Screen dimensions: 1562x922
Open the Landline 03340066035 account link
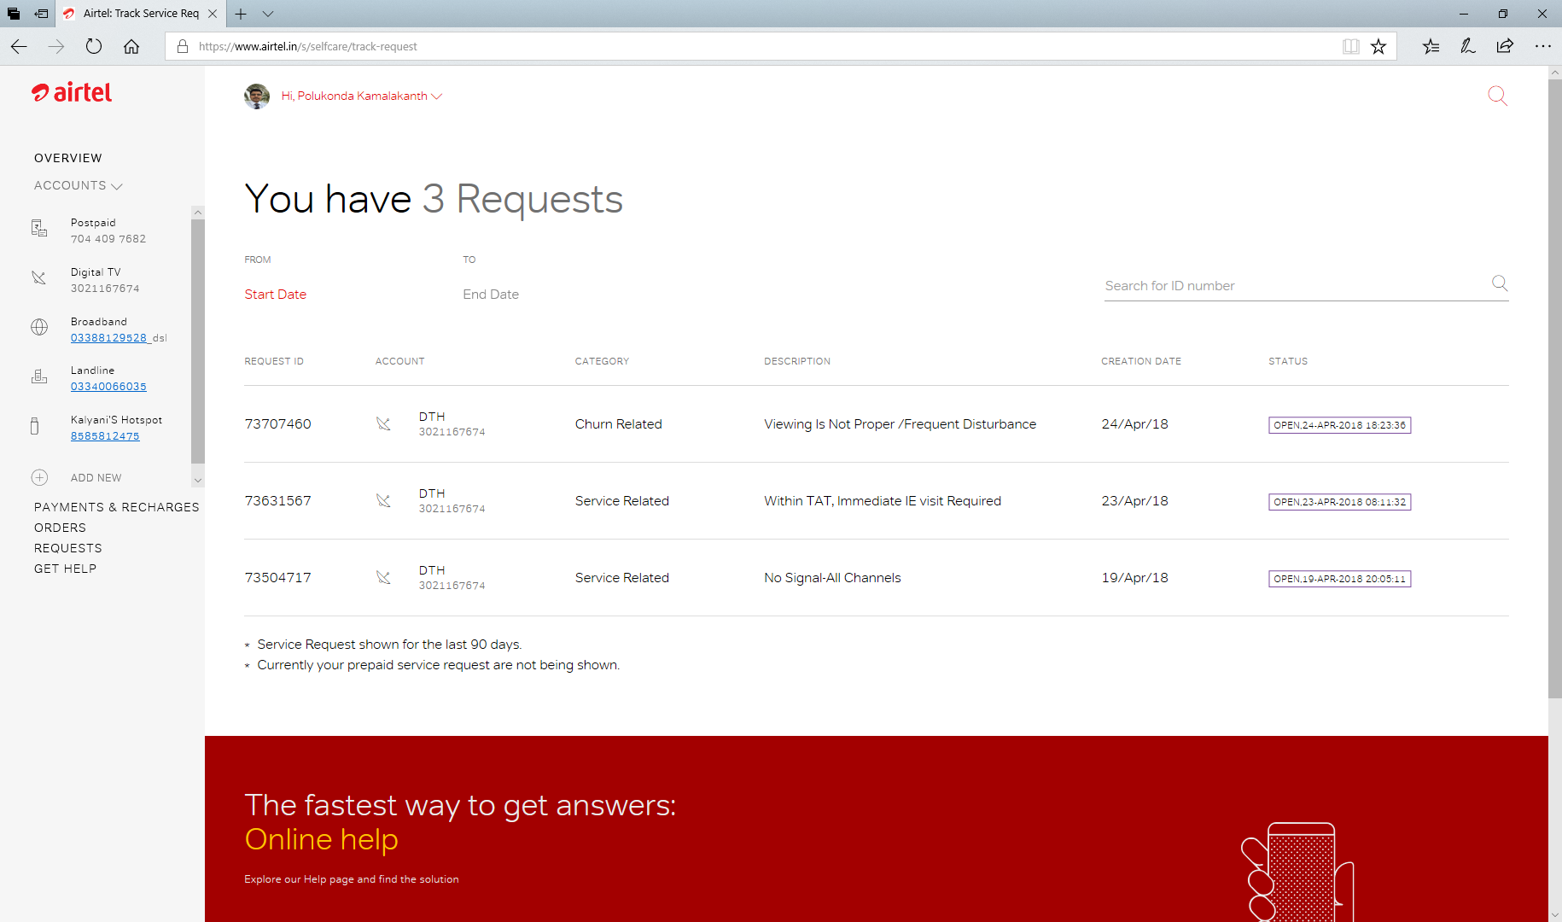(108, 387)
